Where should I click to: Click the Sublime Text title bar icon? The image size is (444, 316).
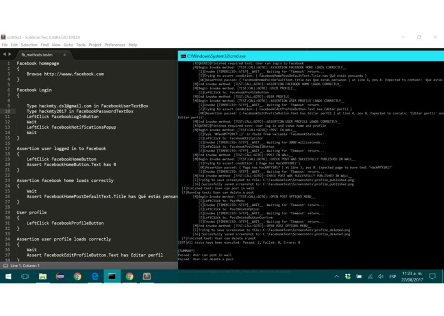click(3, 37)
